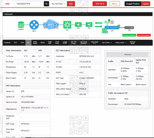Open the Usage PCRF tab

pyautogui.click(x=65, y=43)
